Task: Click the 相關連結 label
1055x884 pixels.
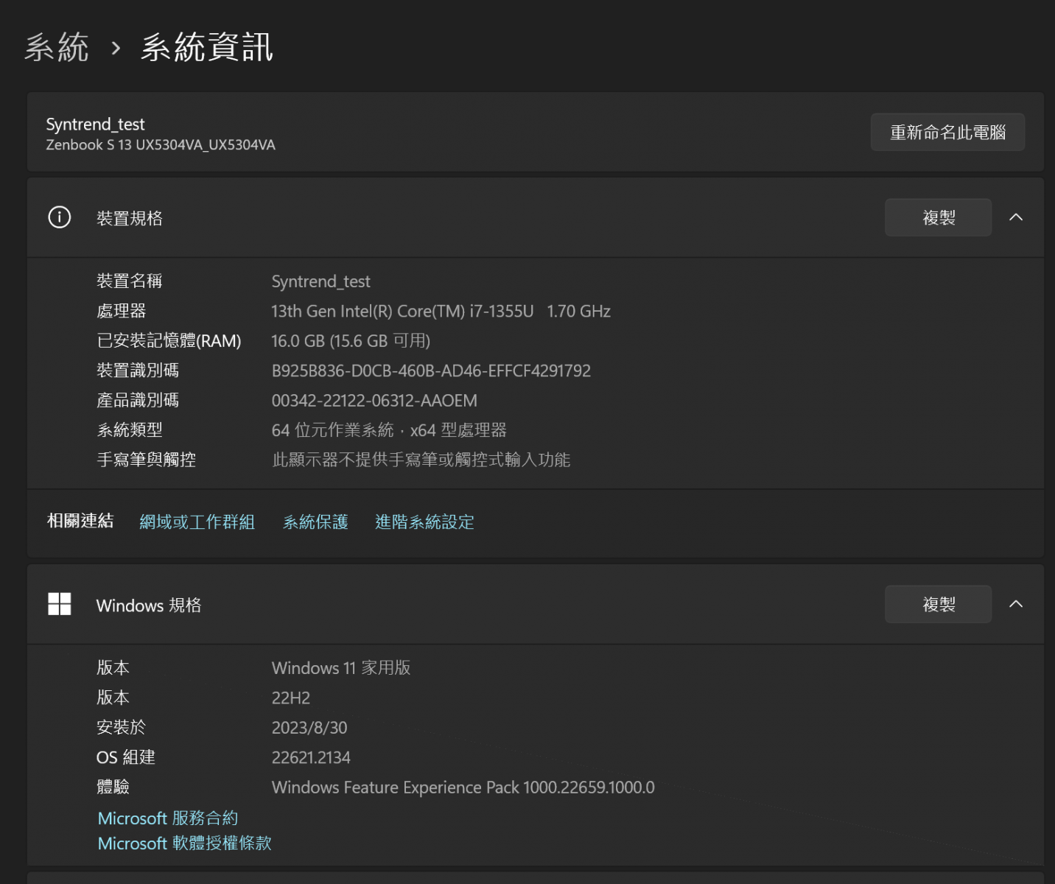Action: [x=80, y=521]
